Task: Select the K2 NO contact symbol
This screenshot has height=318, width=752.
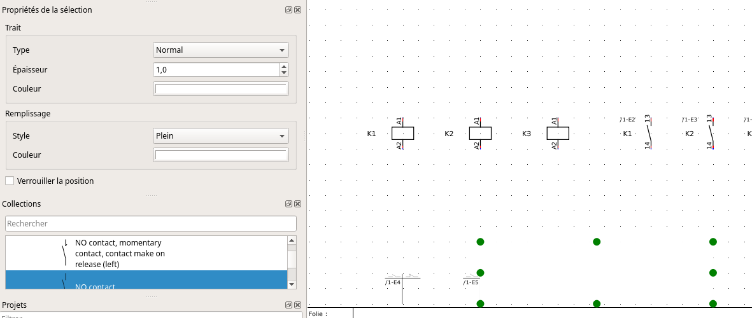Action: pyautogui.click(x=711, y=134)
